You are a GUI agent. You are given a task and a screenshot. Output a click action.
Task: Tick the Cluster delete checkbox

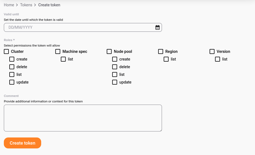(12, 67)
